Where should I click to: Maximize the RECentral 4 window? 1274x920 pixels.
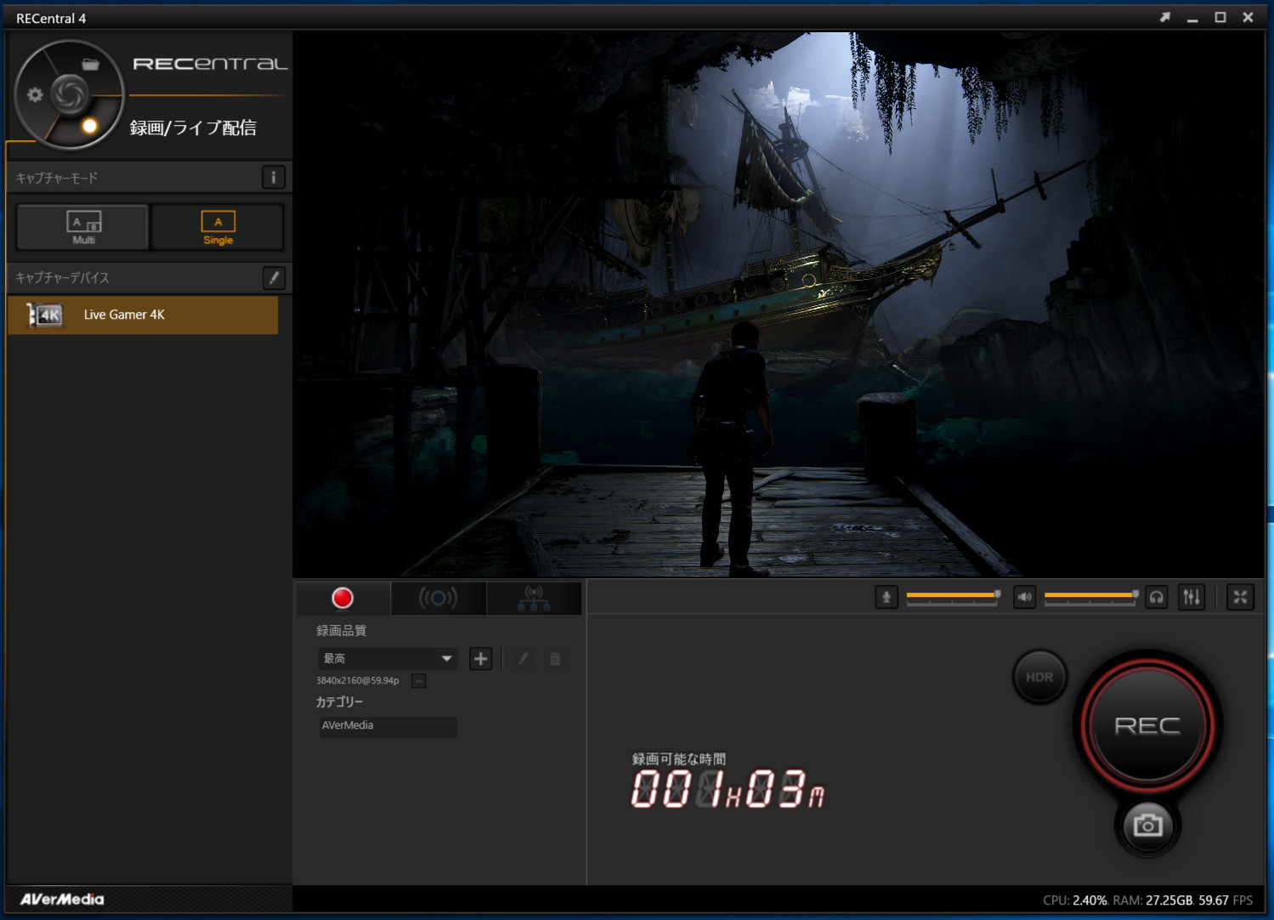coord(1220,17)
